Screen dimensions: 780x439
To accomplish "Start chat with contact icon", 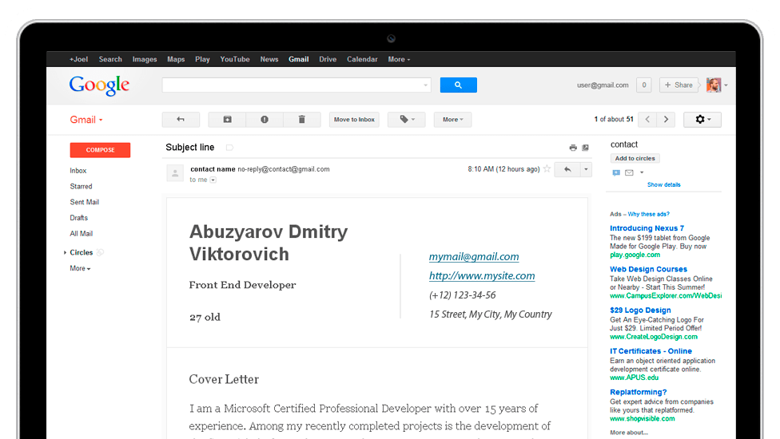I will click(x=616, y=172).
